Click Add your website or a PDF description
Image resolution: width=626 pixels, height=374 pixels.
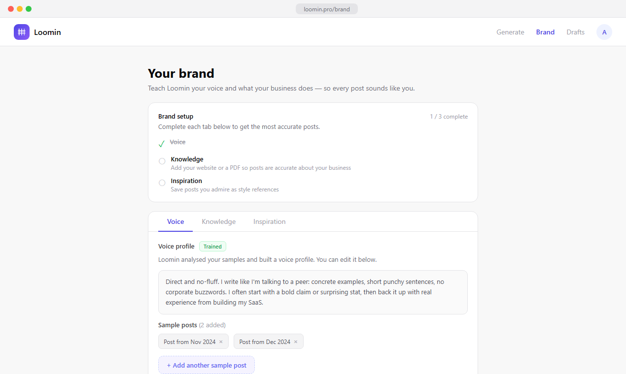pyautogui.click(x=261, y=168)
